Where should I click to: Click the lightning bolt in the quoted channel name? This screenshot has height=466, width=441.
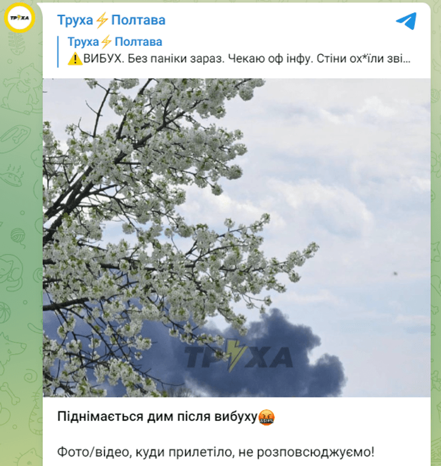click(x=107, y=42)
